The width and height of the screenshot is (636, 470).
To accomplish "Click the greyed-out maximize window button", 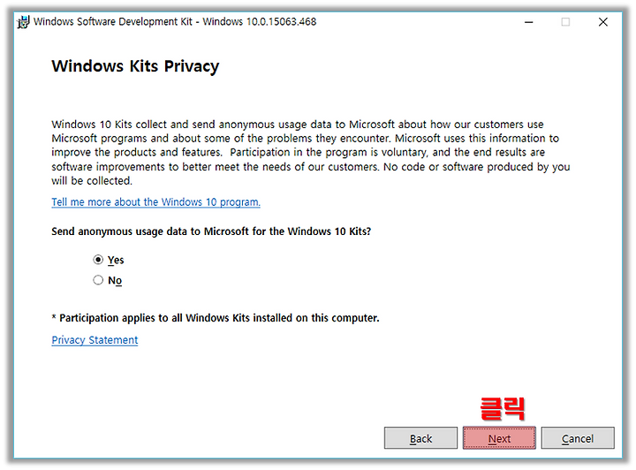I will [565, 22].
